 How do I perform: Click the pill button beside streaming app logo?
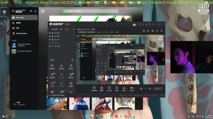coord(68,24)
